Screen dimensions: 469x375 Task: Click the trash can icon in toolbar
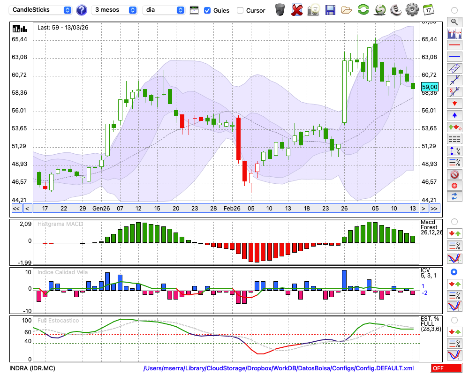coord(280,9)
